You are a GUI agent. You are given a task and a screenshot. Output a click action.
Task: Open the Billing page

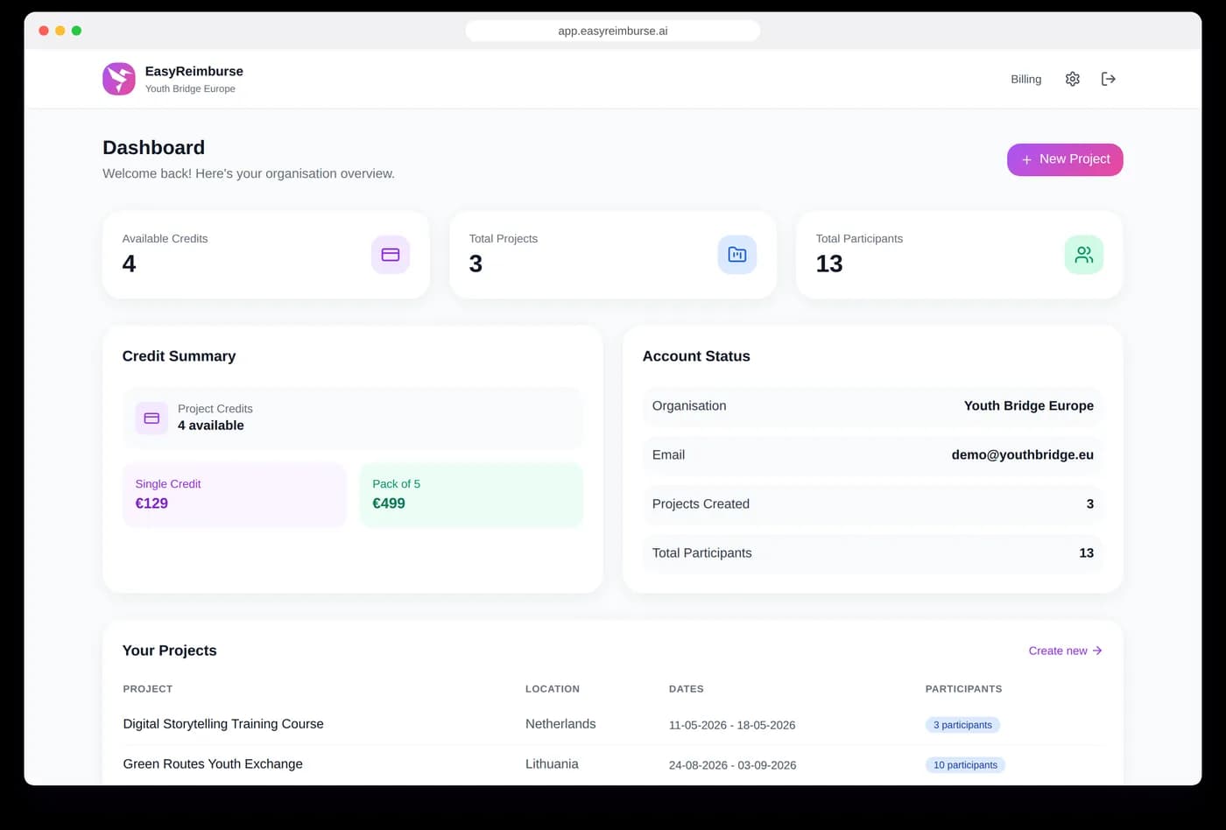click(1026, 79)
